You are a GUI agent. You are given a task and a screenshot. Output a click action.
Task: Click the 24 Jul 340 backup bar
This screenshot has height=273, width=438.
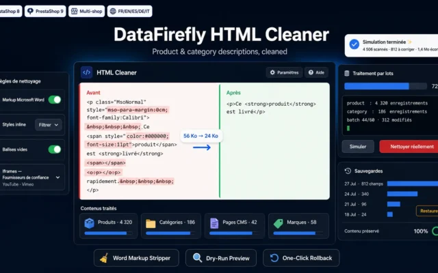coord(402,194)
